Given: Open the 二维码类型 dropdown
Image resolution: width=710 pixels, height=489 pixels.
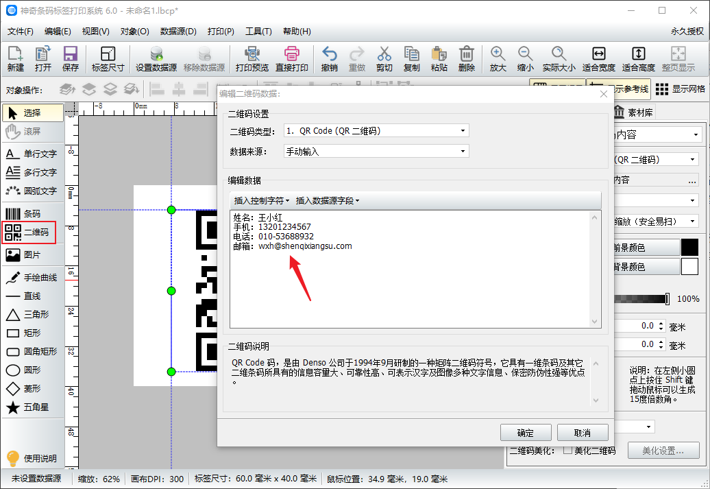Looking at the screenshot, I should 376,130.
